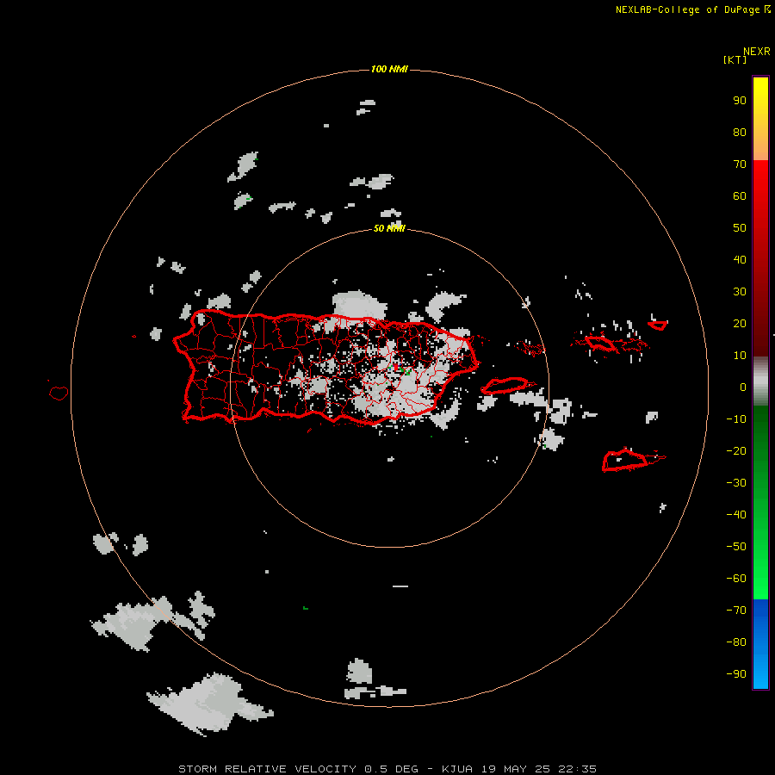Image resolution: width=775 pixels, height=775 pixels.
Task: Click the 0 value on velocity scale
Action: [x=743, y=387]
